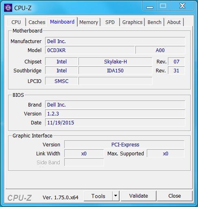
Task: Click the Max. Supported x0 field
Action: tap(165, 153)
